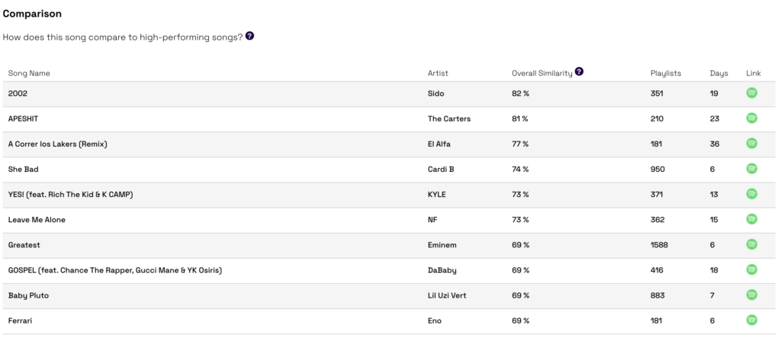781x337 pixels.
Task: Open Spotify link for YES! by KYLE
Action: [751, 194]
